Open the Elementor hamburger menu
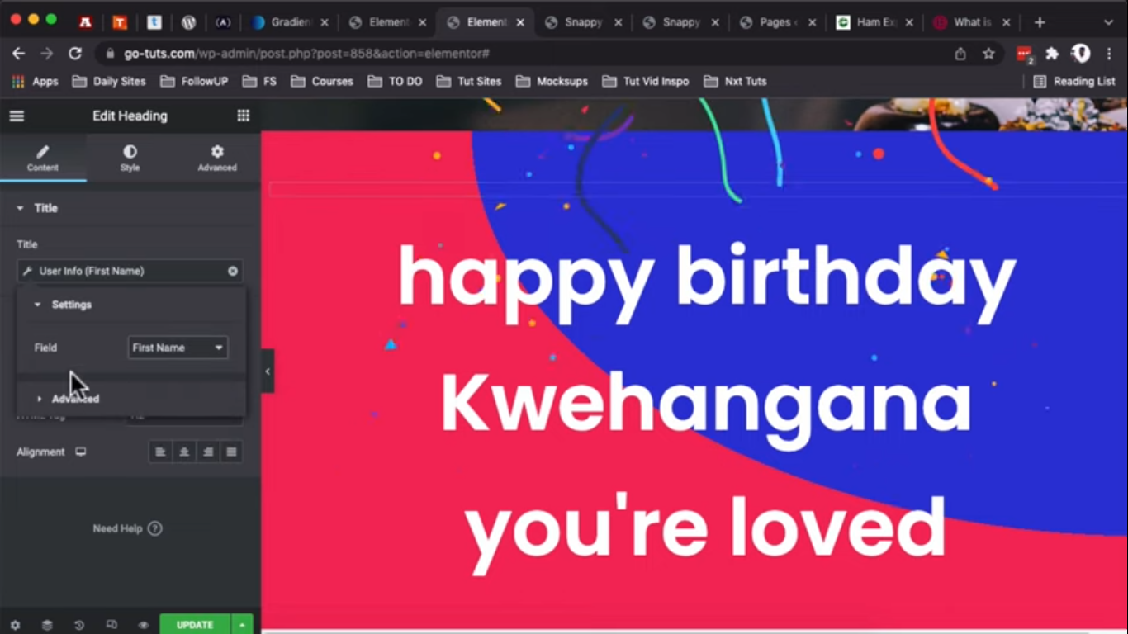 (x=17, y=116)
